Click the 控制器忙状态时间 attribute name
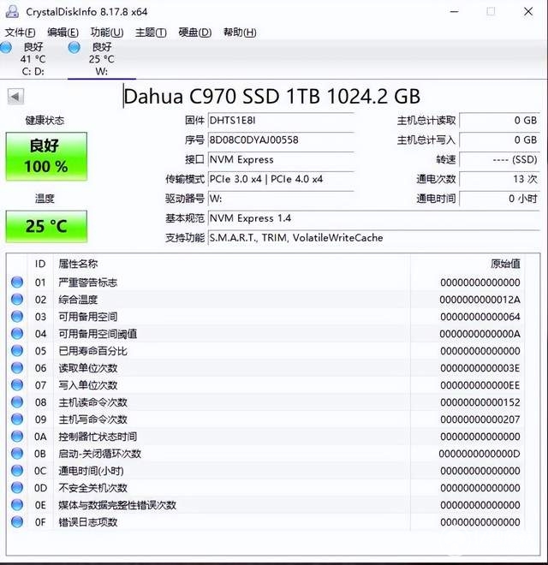Screen dimensions: 548x565 coord(98,437)
